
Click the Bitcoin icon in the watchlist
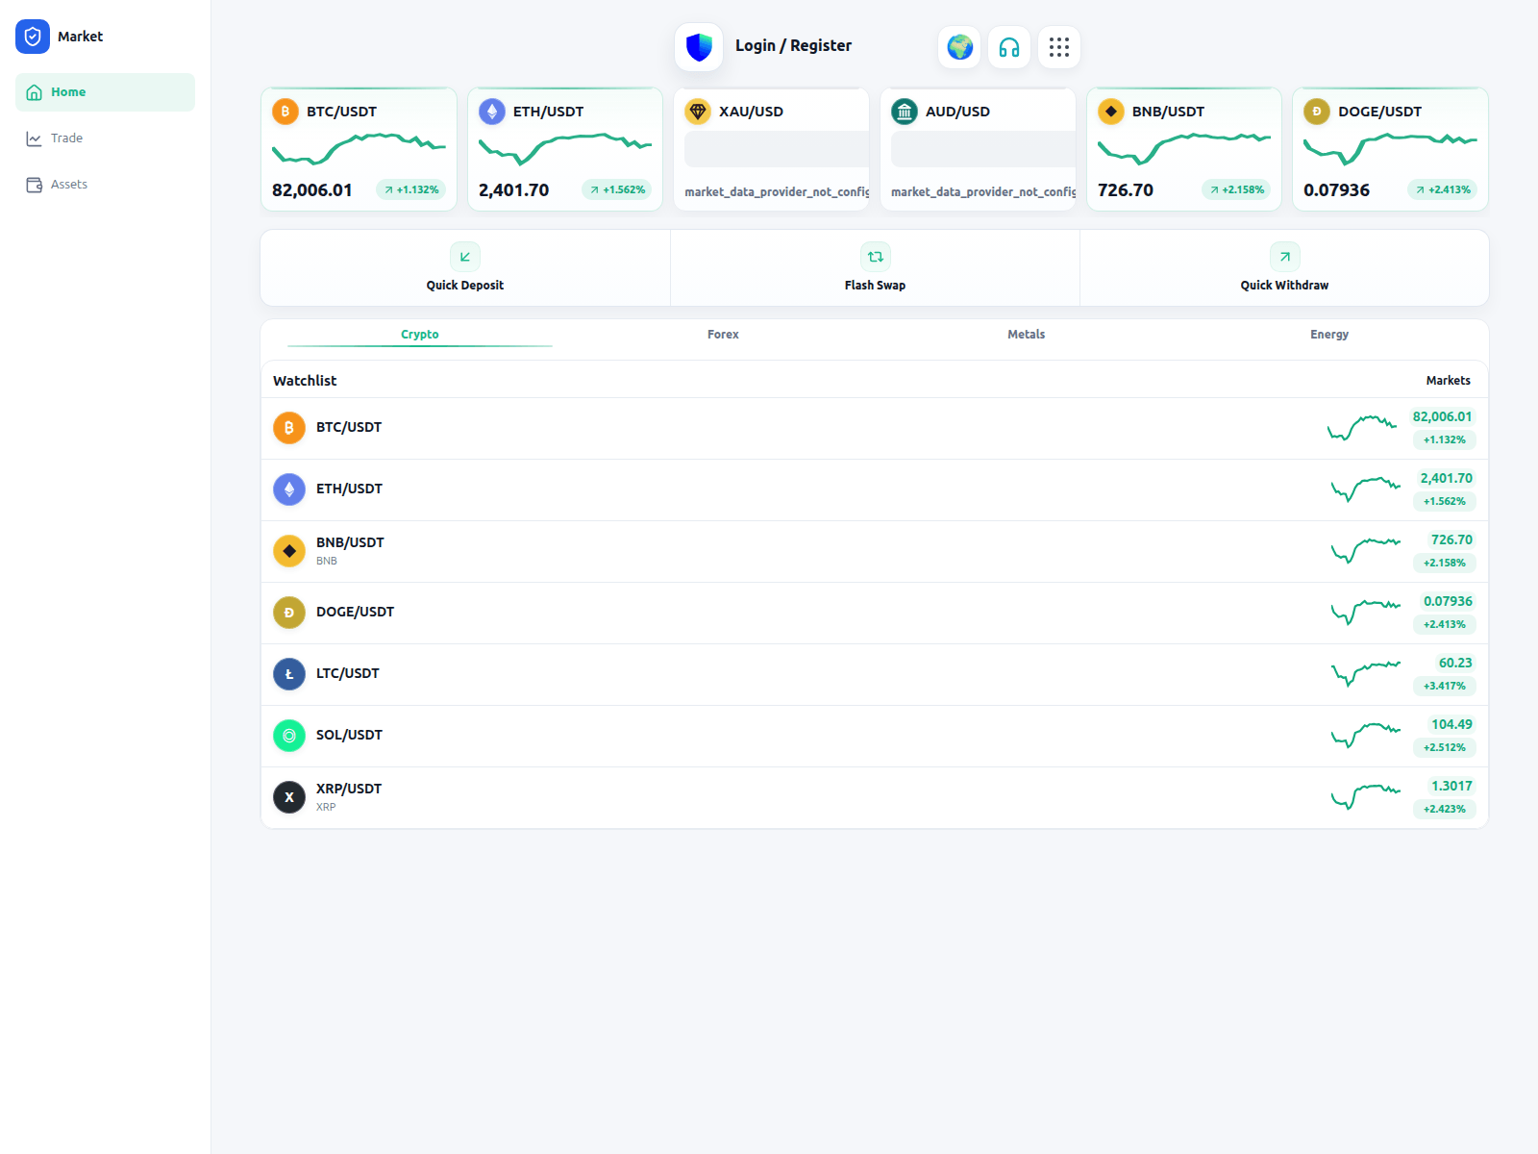pyautogui.click(x=289, y=428)
